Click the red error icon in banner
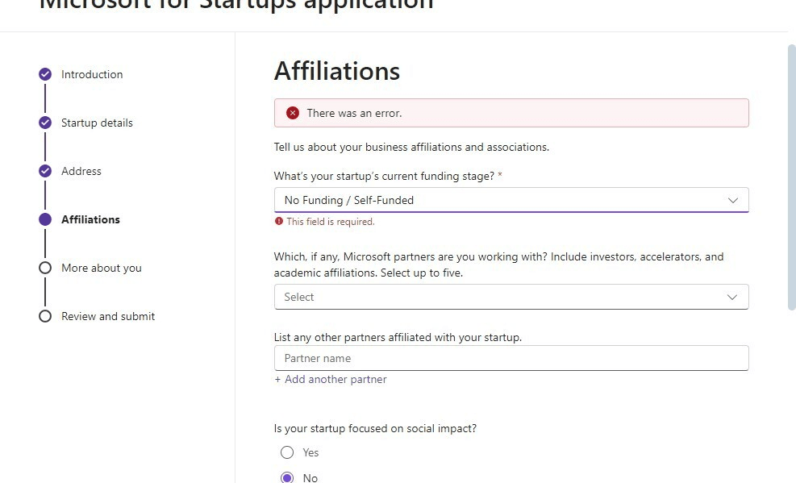Screen dimensions: 796x483 (293, 113)
